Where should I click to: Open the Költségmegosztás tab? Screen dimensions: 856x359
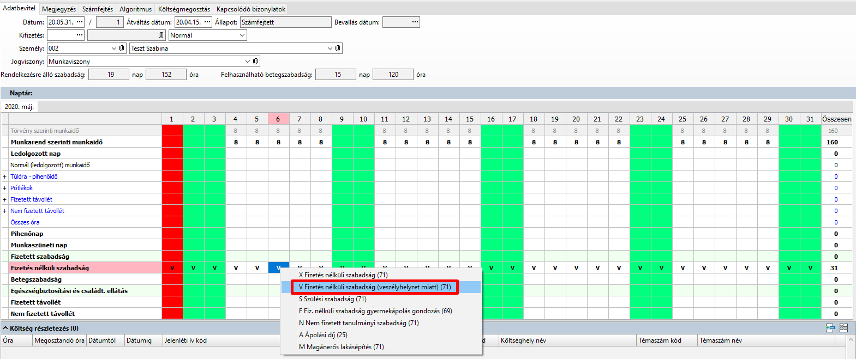point(184,9)
